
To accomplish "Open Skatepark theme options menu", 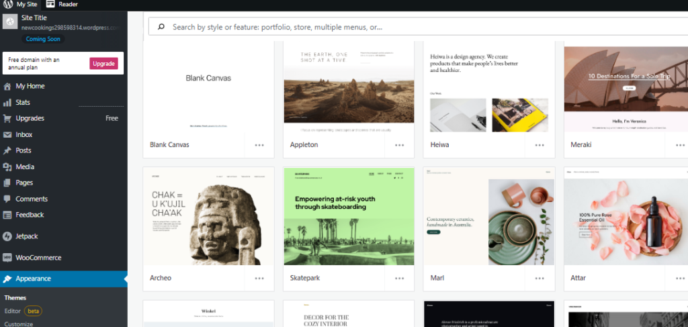I will (x=399, y=278).
